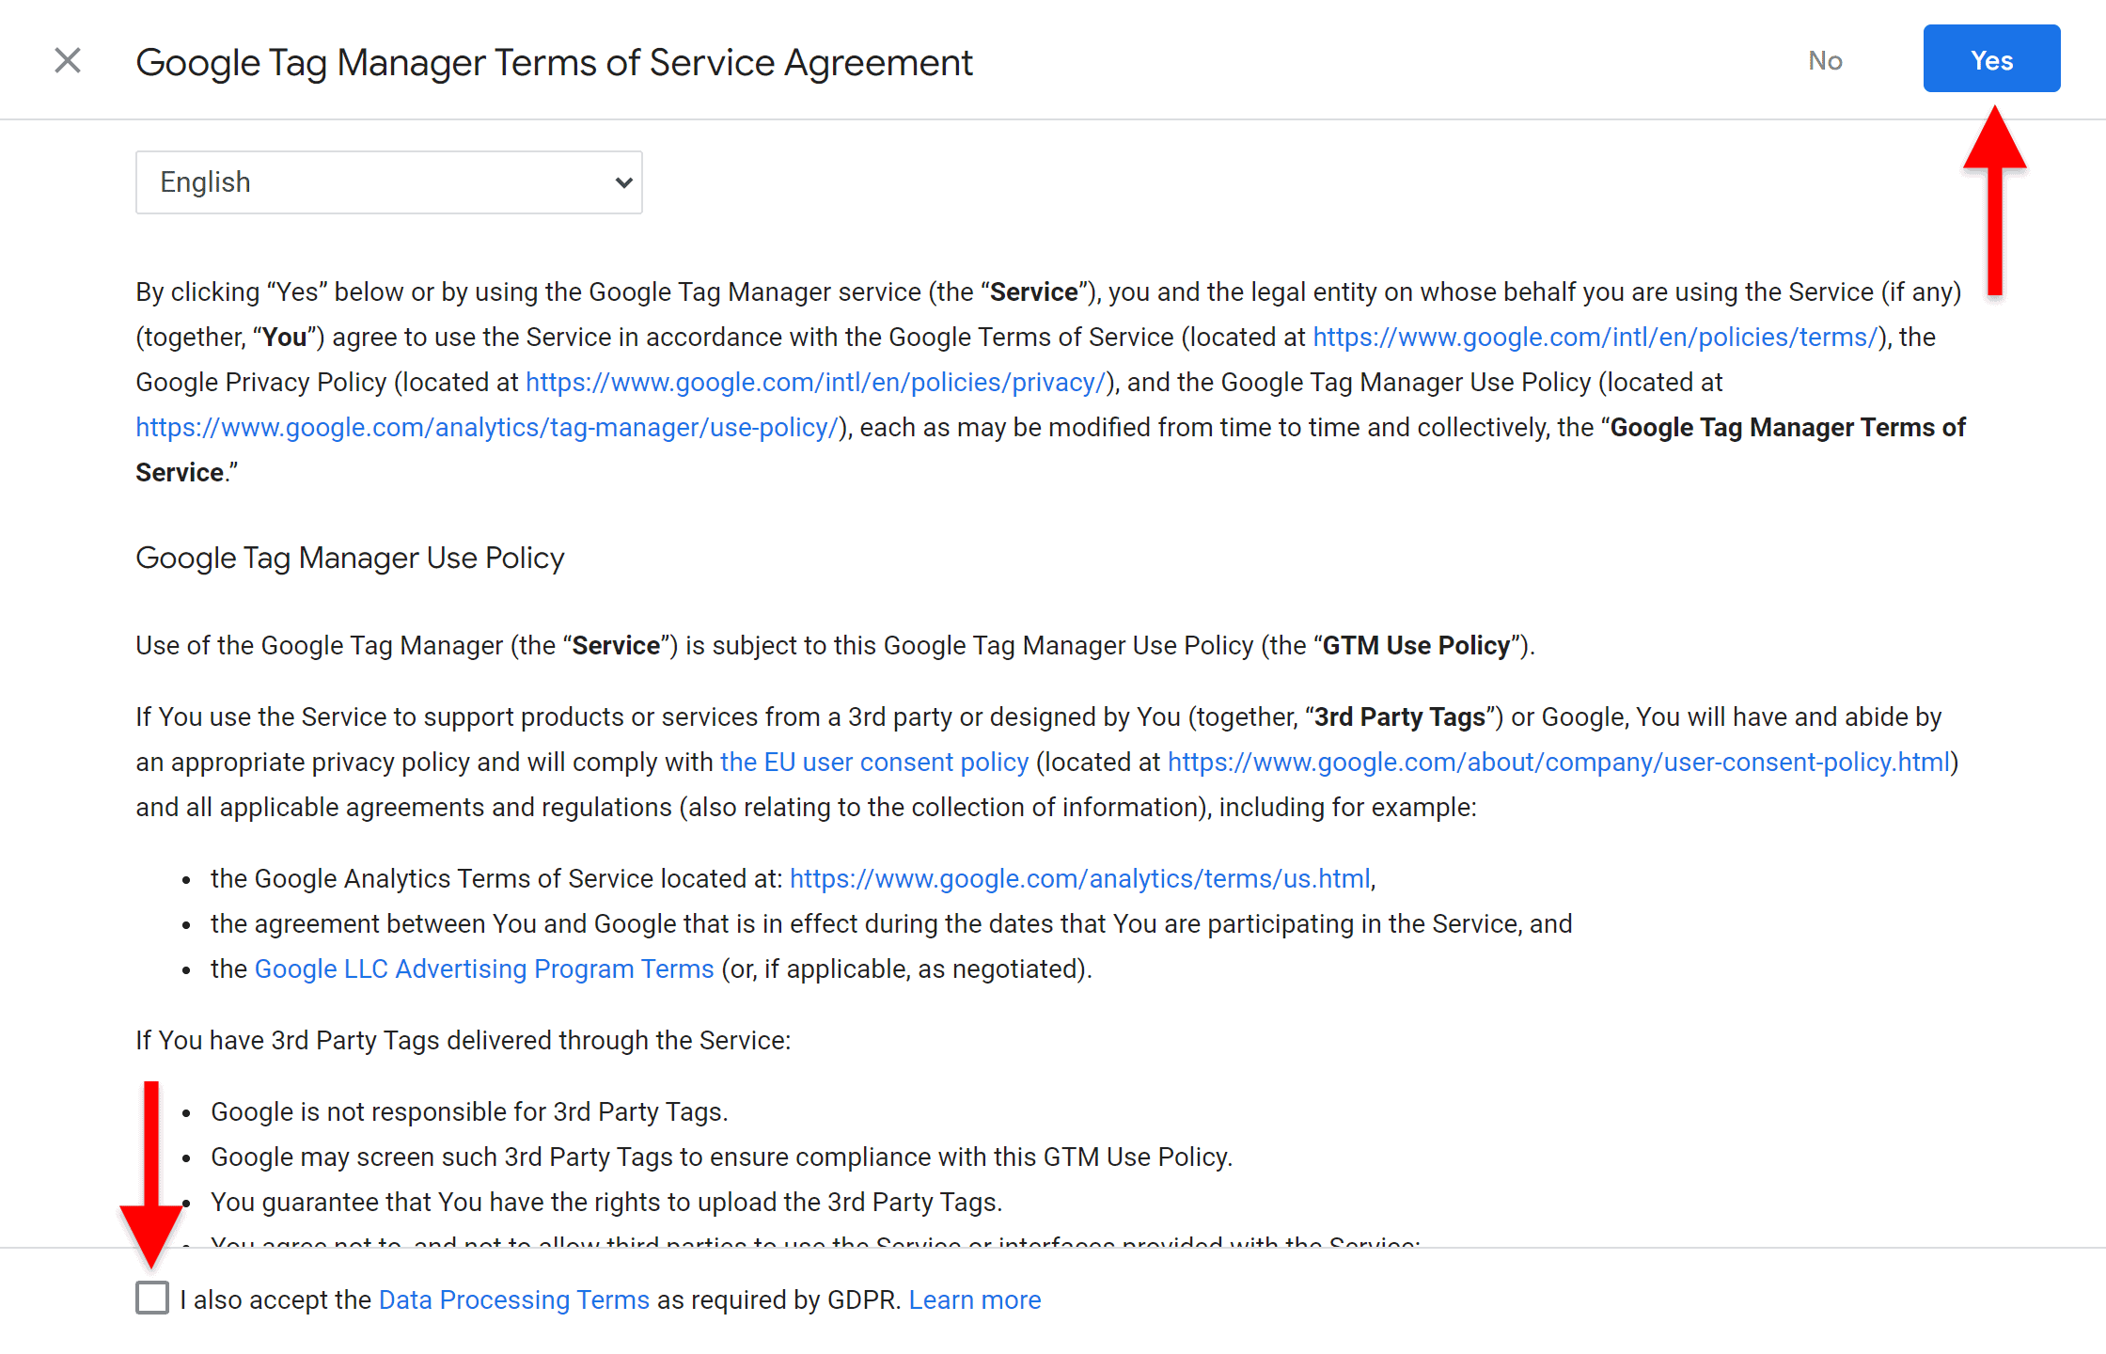This screenshot has width=2106, height=1354.
Task: Click the dropdown chevron beside English
Action: click(624, 181)
